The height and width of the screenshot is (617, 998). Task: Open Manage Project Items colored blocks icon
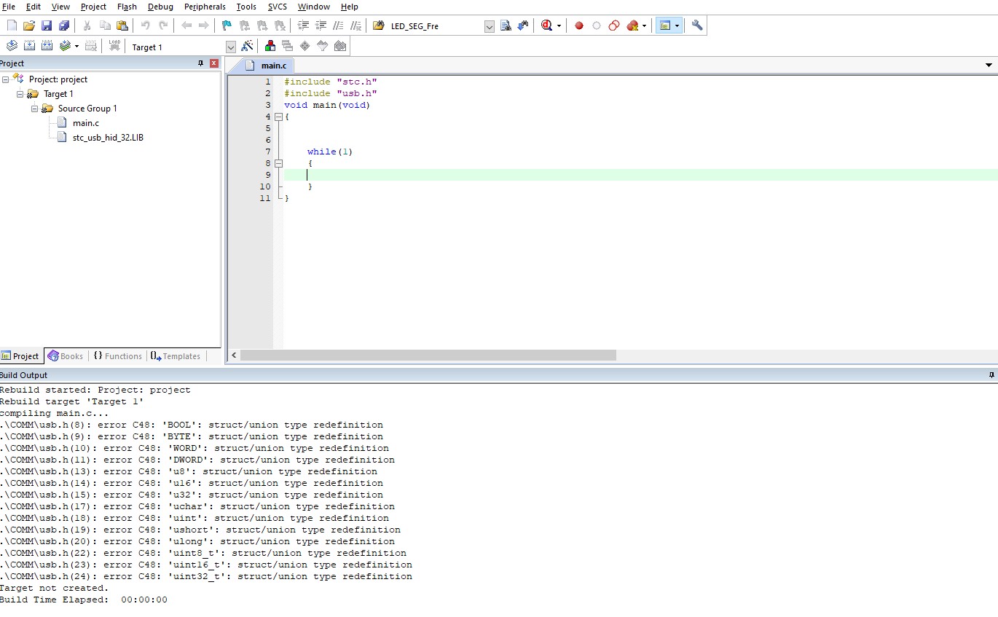pos(270,46)
